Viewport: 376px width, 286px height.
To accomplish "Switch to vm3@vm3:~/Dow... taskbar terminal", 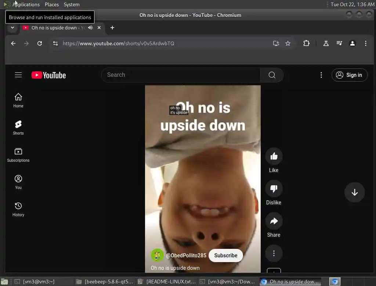I will tap(228, 282).
